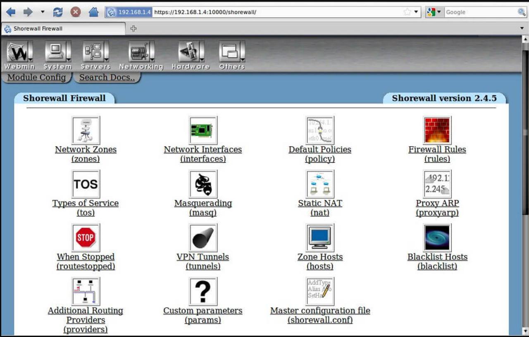Reload the page with the refresh button
Image resolution: width=529 pixels, height=337 pixels.
click(58, 12)
